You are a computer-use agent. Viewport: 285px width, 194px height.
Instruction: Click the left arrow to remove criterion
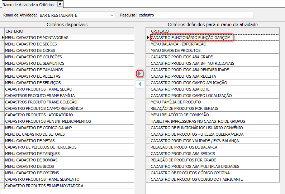140,84
